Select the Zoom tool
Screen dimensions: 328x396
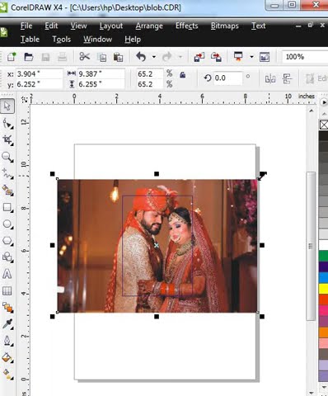coord(7,157)
